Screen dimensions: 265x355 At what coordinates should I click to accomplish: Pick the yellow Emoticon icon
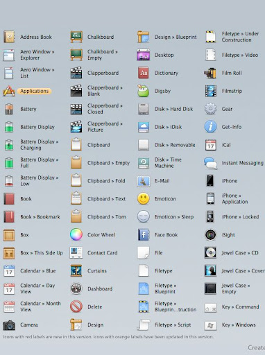coord(144,199)
